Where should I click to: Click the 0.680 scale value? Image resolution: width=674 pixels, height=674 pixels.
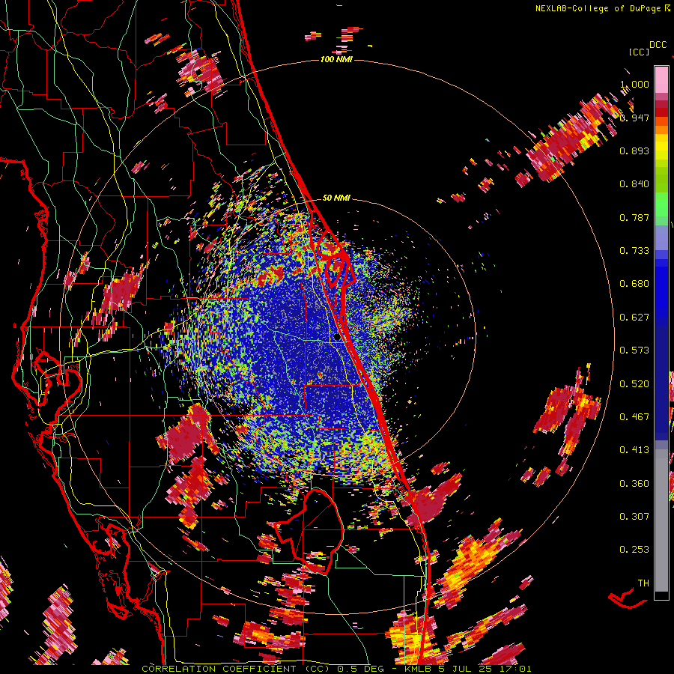pyautogui.click(x=634, y=284)
